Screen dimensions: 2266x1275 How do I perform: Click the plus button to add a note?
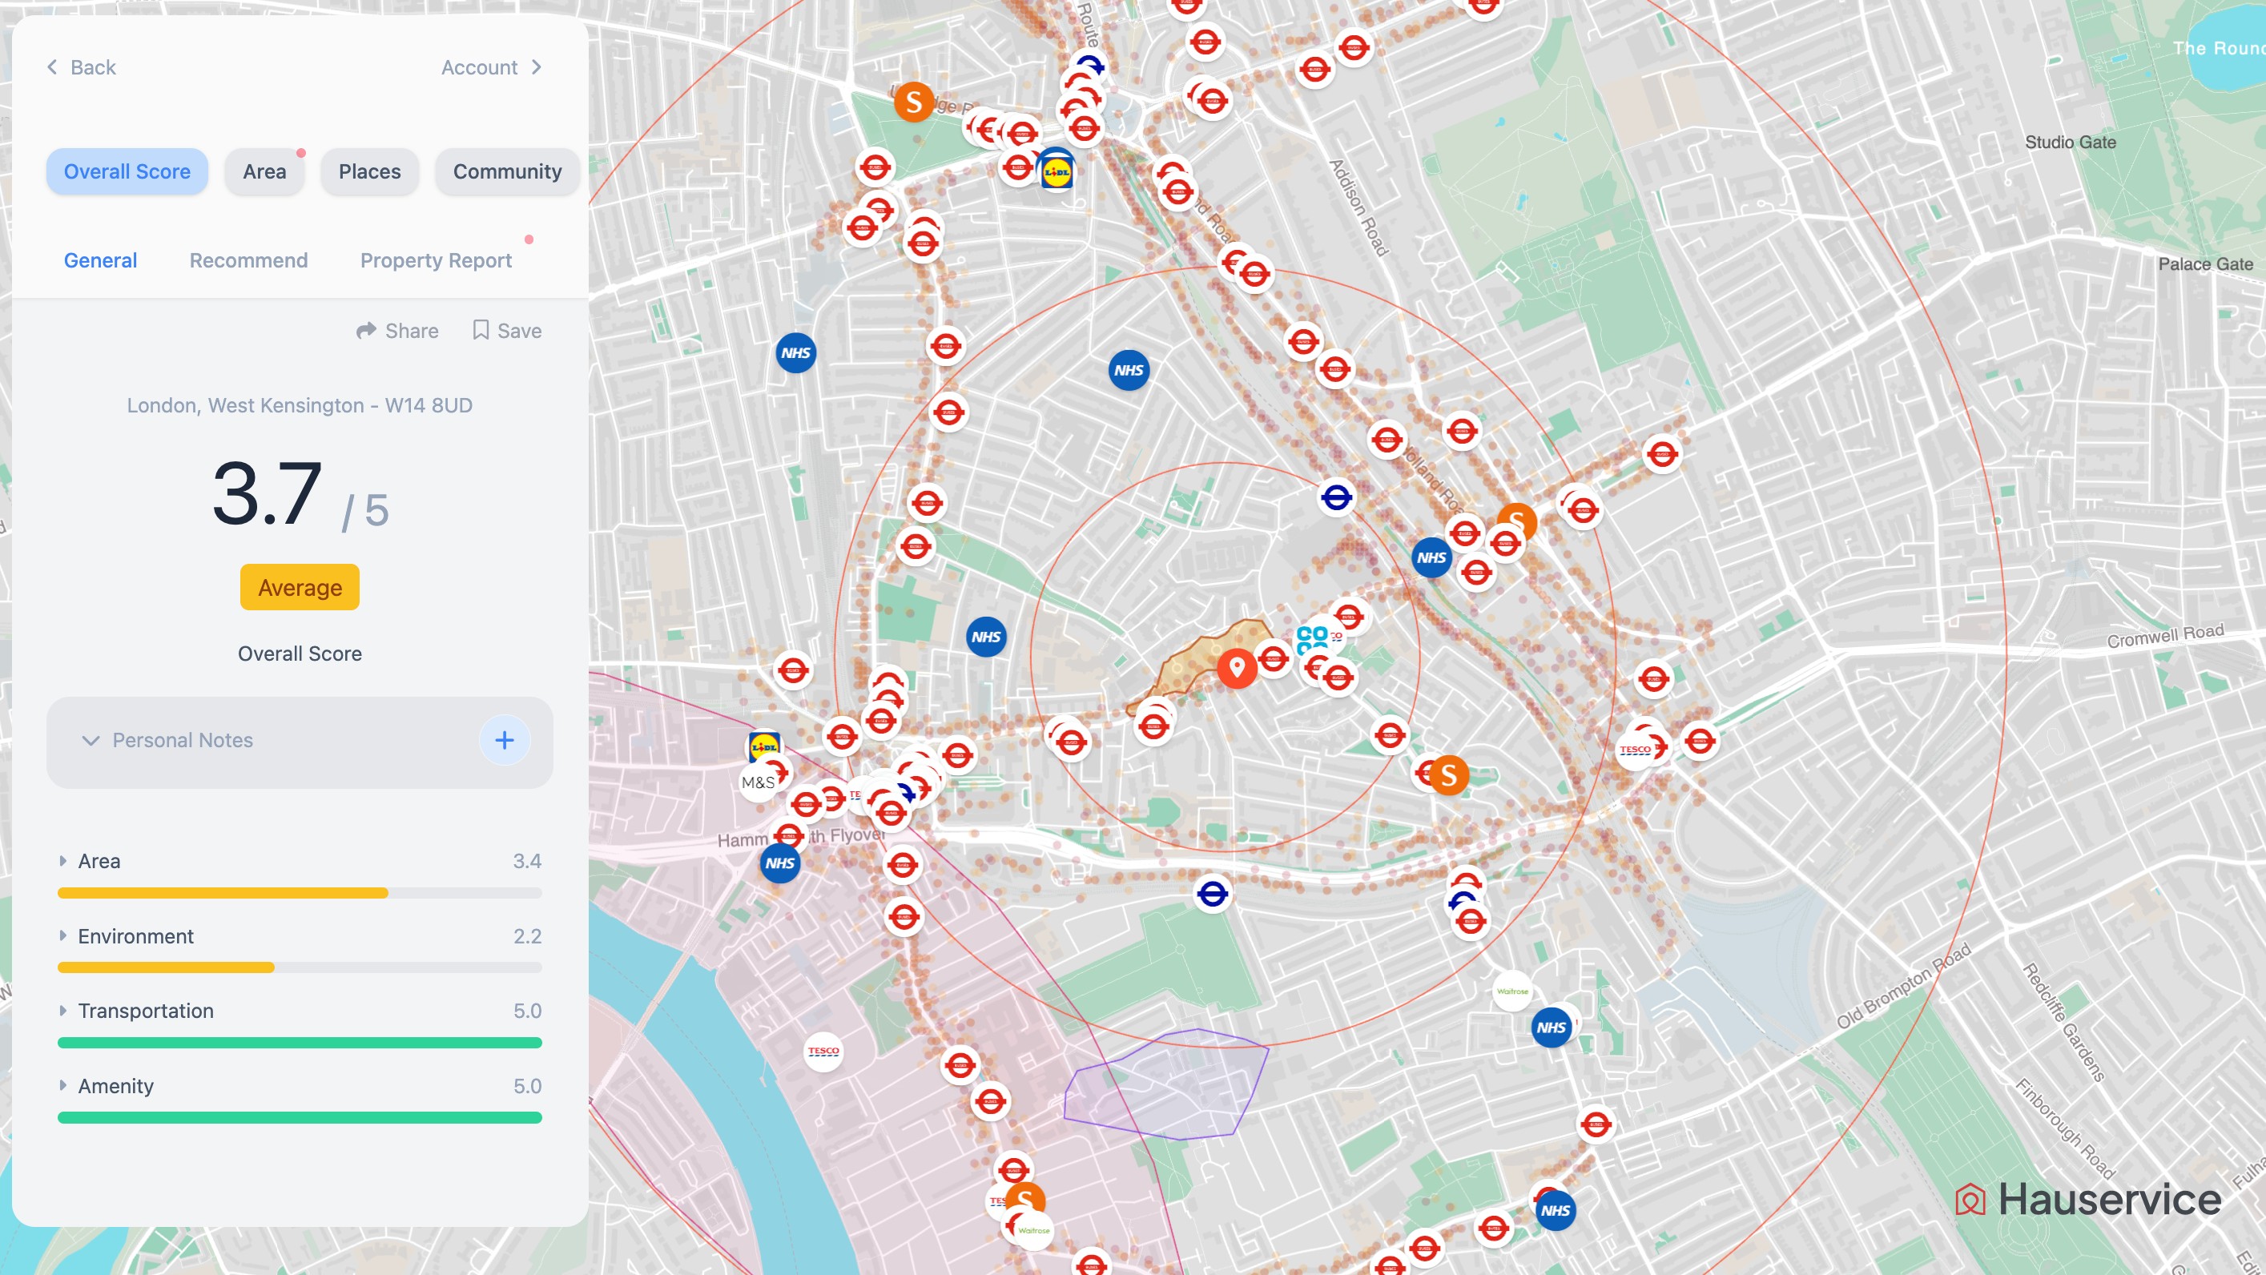(504, 740)
